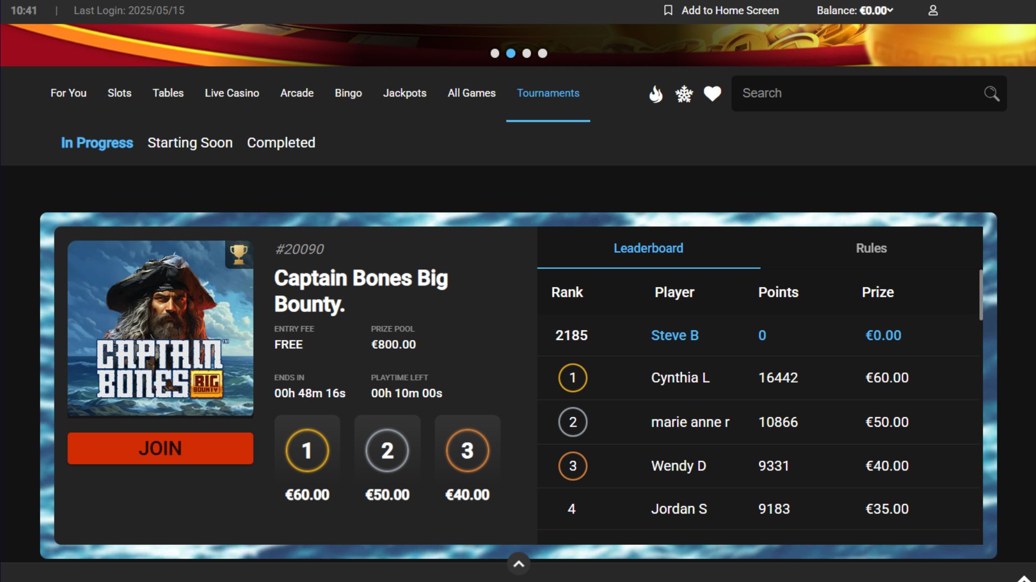Click rank 2 circle beside marie anne r

(x=572, y=422)
